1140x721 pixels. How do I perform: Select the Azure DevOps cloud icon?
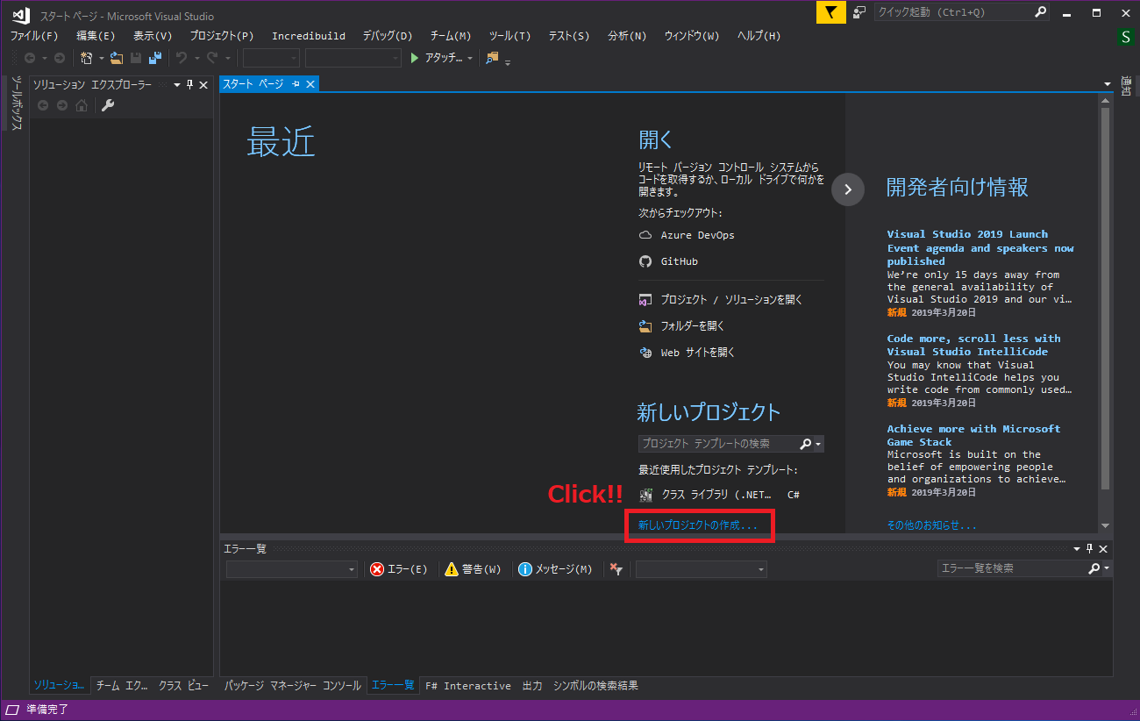pyautogui.click(x=644, y=234)
